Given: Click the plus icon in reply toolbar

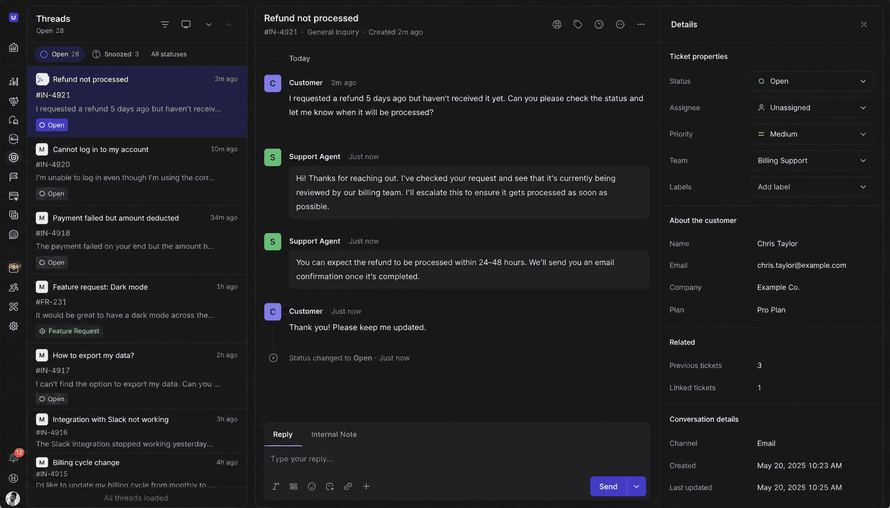Looking at the screenshot, I should point(366,487).
